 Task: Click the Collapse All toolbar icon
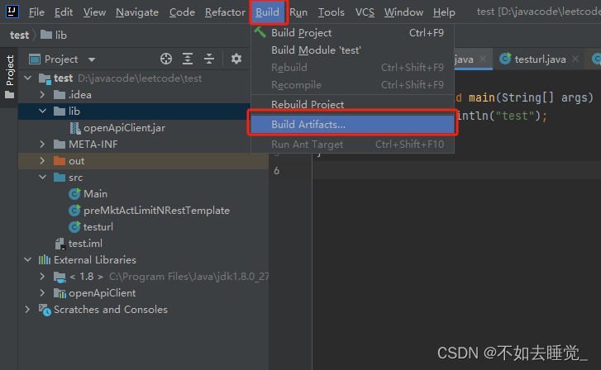209,59
